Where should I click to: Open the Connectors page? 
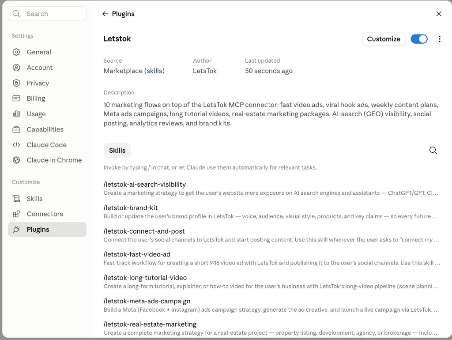point(47,214)
